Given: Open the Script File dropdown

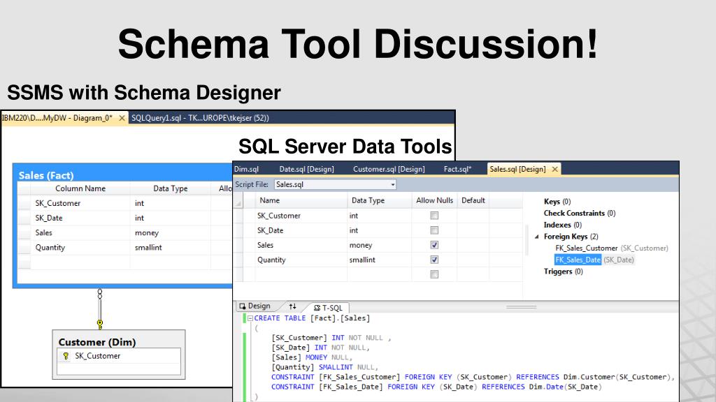Looking at the screenshot, I should [393, 185].
